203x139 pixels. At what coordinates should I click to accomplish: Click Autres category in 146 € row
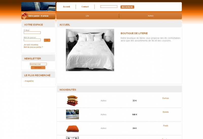tap(104, 115)
